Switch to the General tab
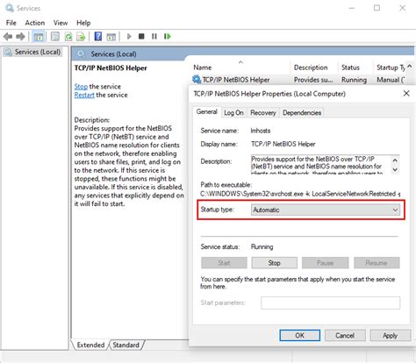Viewport: 416px width, 363px height. pyautogui.click(x=207, y=112)
